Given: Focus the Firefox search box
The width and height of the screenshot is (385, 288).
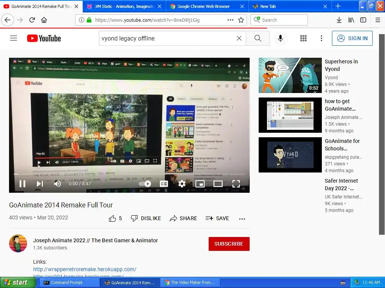Looking at the screenshot, I should coord(279,20).
